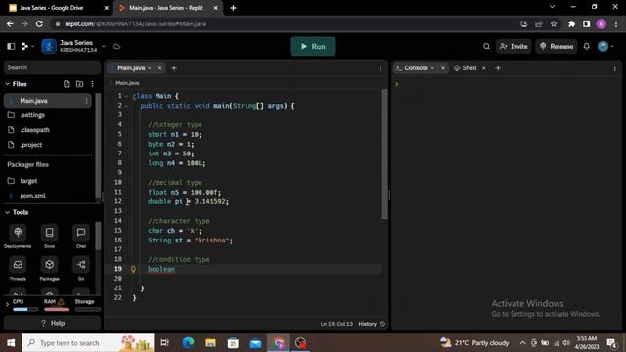Open Main.java row options dots
This screenshot has width=626, height=352.
tap(87, 101)
